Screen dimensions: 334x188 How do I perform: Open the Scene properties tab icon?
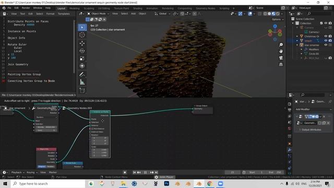point(290,122)
